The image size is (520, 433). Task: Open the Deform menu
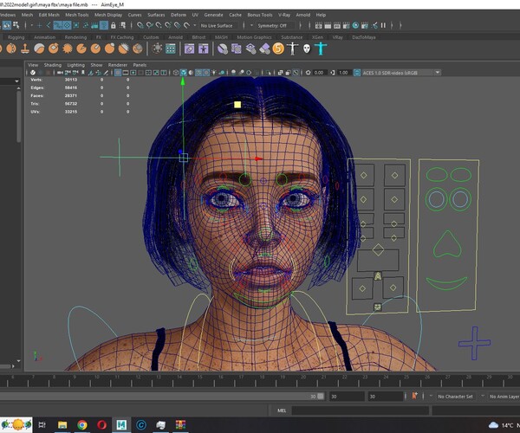click(179, 15)
